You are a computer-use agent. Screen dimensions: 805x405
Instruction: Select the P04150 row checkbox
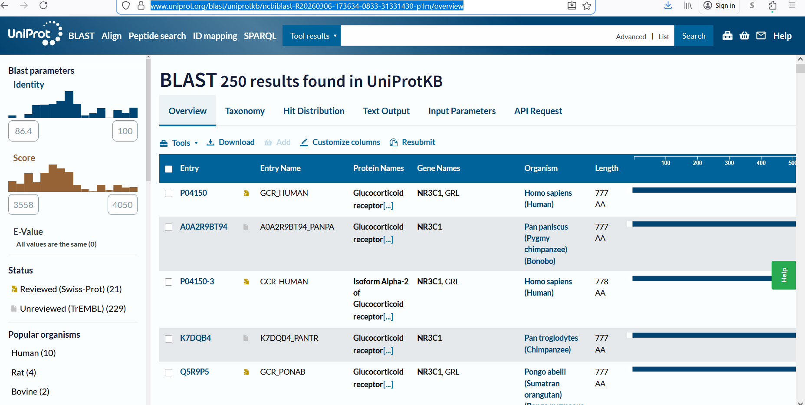click(169, 194)
